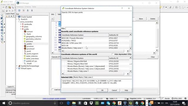The width and height of the screenshot is (188, 106).
Task: Click the SQL editor vertical scrollbar up arrow
Action: coord(157,23)
